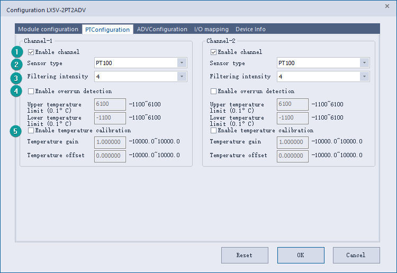Expand Channel-2 Filtering intensity dropdown arrow

pos(364,76)
